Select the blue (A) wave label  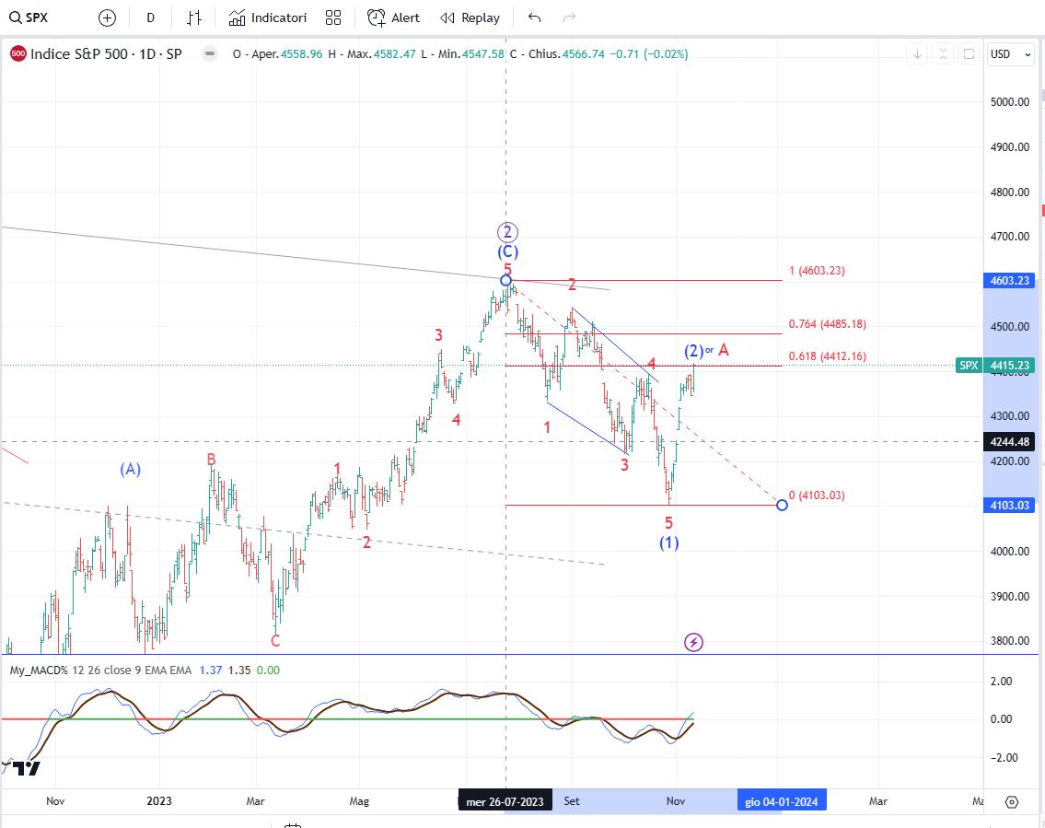[131, 470]
